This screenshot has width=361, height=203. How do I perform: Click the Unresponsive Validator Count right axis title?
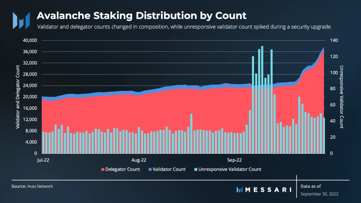click(342, 97)
